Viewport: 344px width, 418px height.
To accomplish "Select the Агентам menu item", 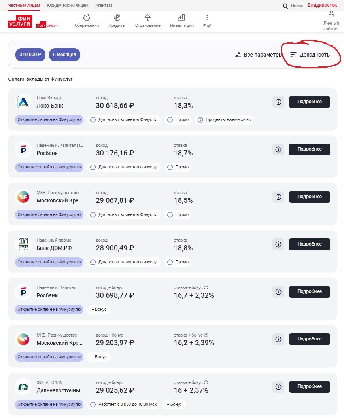I will (x=104, y=6).
